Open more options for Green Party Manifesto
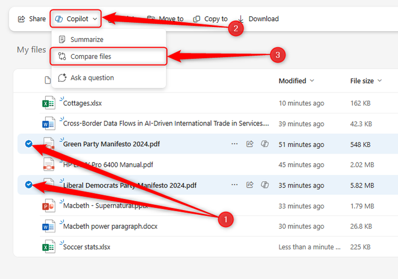 234,144
